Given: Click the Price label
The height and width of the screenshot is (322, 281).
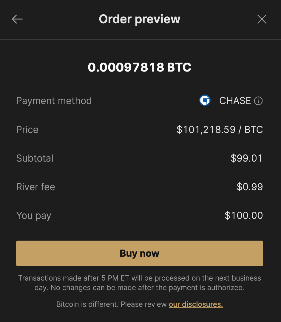Looking at the screenshot, I should click(27, 130).
